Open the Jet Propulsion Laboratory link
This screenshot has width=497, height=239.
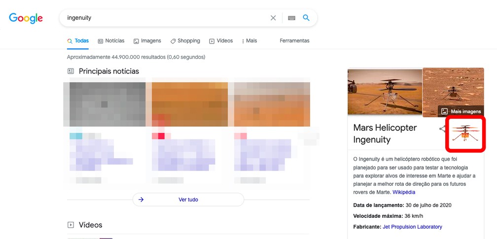[412, 227]
